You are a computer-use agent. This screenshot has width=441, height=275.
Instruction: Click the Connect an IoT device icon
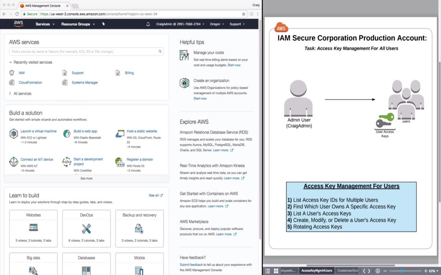(13, 162)
